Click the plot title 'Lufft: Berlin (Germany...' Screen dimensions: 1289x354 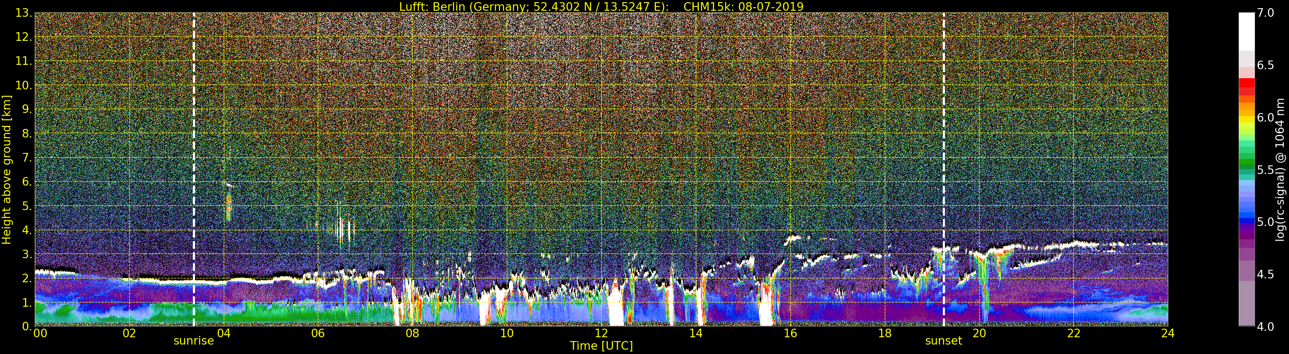coord(601,6)
